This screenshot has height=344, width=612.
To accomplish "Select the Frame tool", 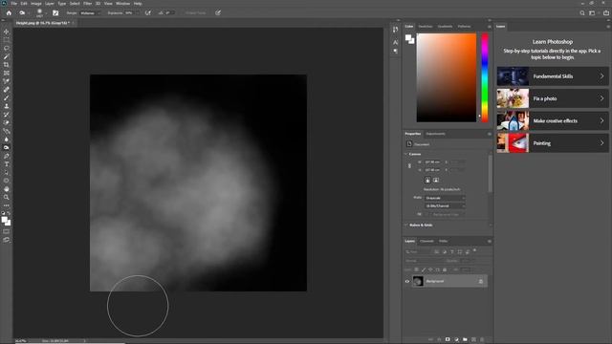I will click(7, 73).
